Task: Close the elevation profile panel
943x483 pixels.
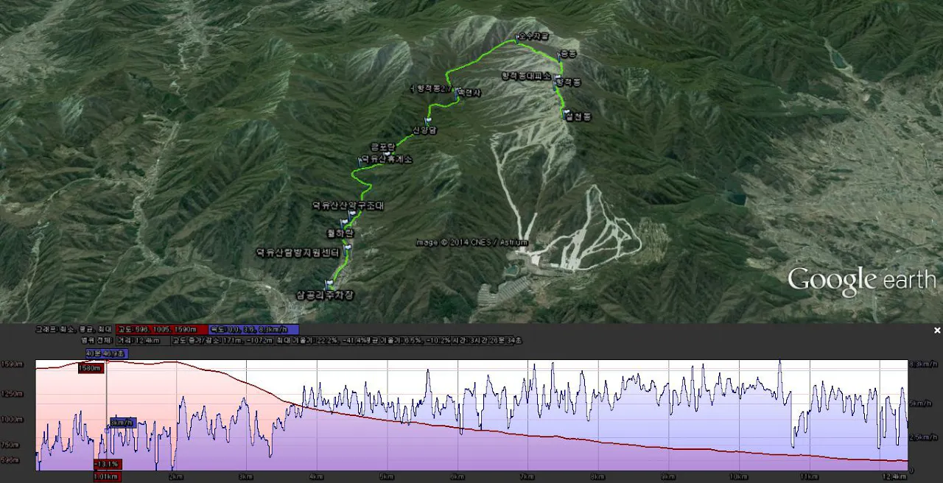Action: [x=937, y=331]
